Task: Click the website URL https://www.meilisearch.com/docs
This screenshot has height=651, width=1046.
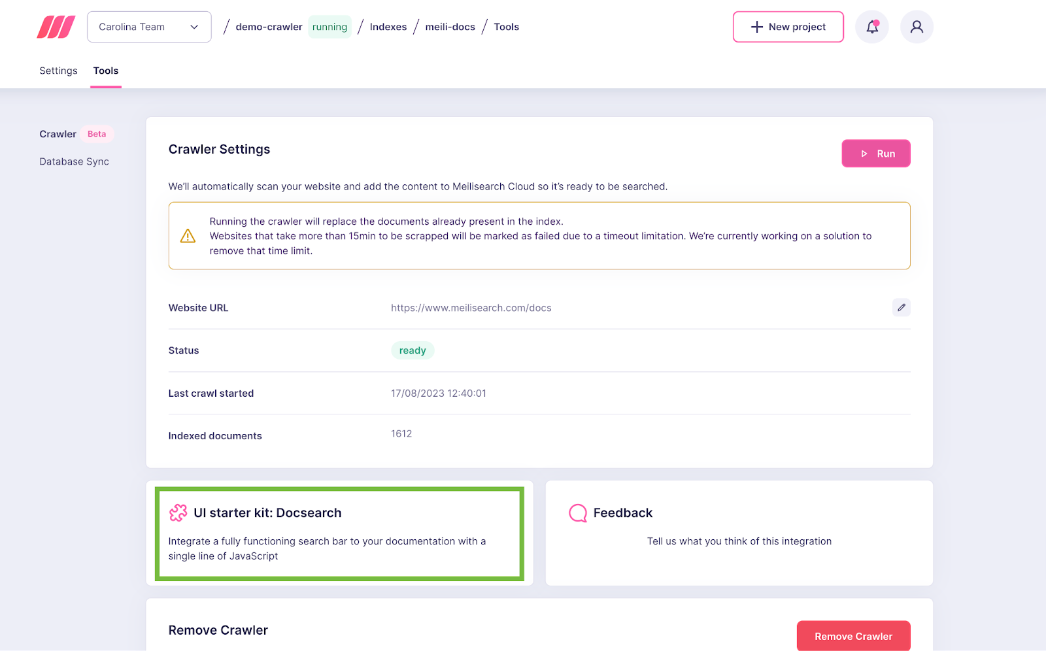Action: click(x=471, y=308)
